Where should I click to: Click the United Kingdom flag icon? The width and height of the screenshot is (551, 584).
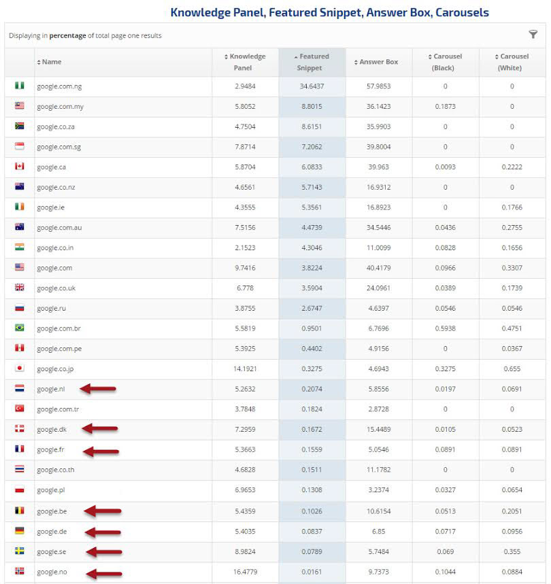coord(20,288)
